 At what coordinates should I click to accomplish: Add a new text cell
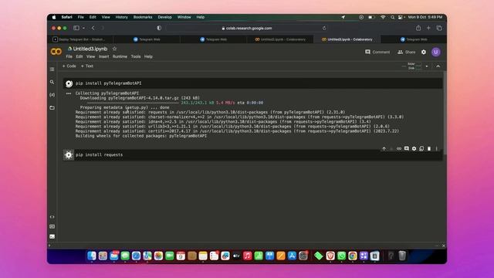point(87,66)
